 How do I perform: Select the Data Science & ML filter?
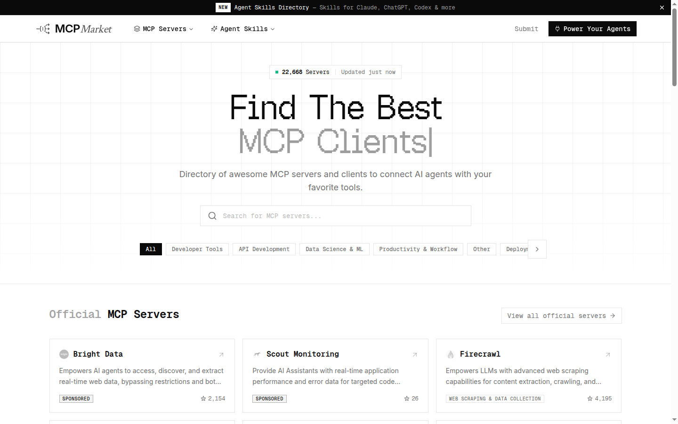[334, 249]
